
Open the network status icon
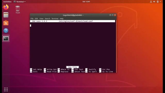151,2
